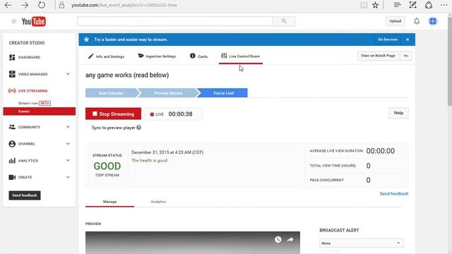Image resolution: width=452 pixels, height=254 pixels.
Task: Click 'The health is good.' status text
Action: tap(150, 161)
